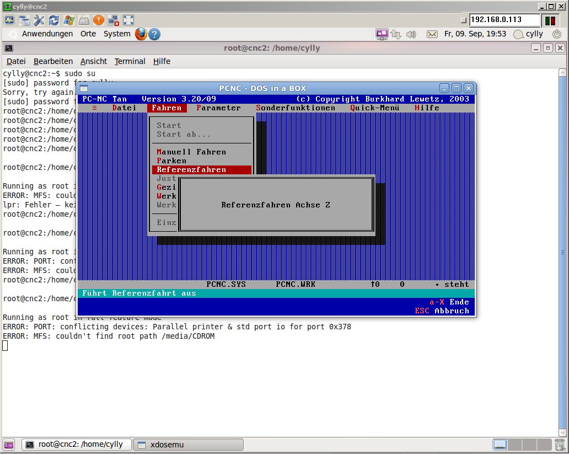Click the date and time Fr, 09. Sep, 19:53

(475, 34)
